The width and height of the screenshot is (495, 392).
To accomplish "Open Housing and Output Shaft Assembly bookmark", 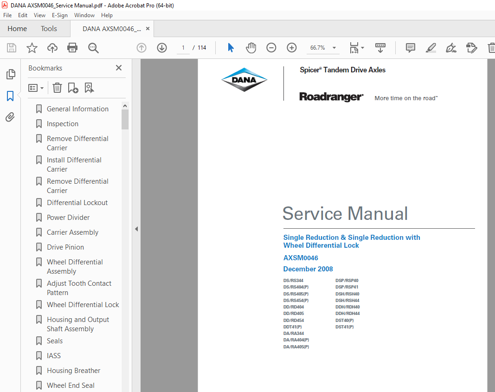I will tap(77, 324).
